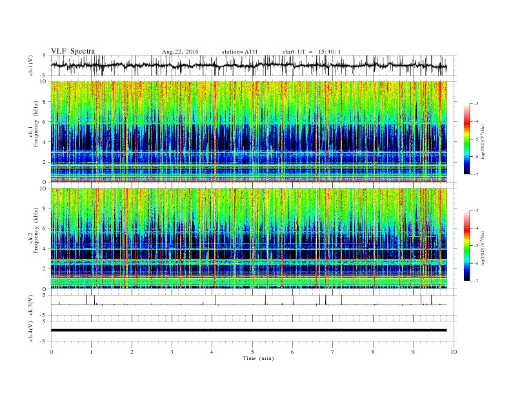Click the "station=ATH" header label
Viewport: 511px width, 395px height.
(239, 52)
